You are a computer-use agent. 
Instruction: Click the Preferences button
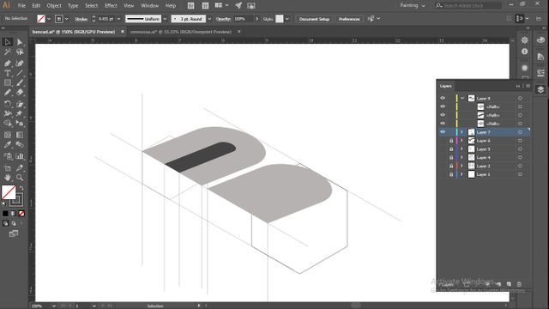[349, 19]
